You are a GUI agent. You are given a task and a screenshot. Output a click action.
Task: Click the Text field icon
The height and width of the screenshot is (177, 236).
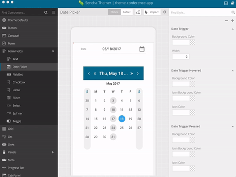click(9, 59)
